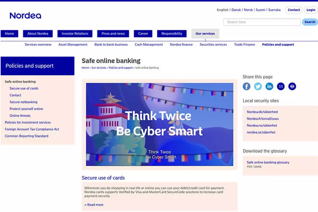Focus the Search here field
The width and height of the screenshot is (318, 212).
262,22
